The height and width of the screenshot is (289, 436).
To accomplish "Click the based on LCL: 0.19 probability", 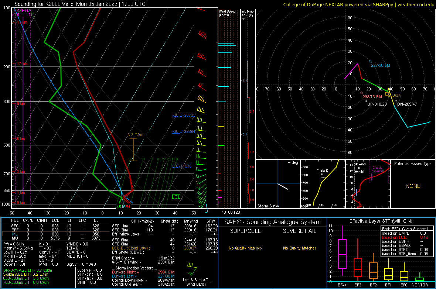I will click(x=405, y=237).
